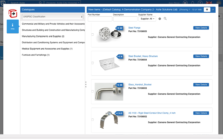The width and height of the screenshot is (223, 139).
Task: View Details for Glass_Handrail_Bracket
Action: click(201, 85)
